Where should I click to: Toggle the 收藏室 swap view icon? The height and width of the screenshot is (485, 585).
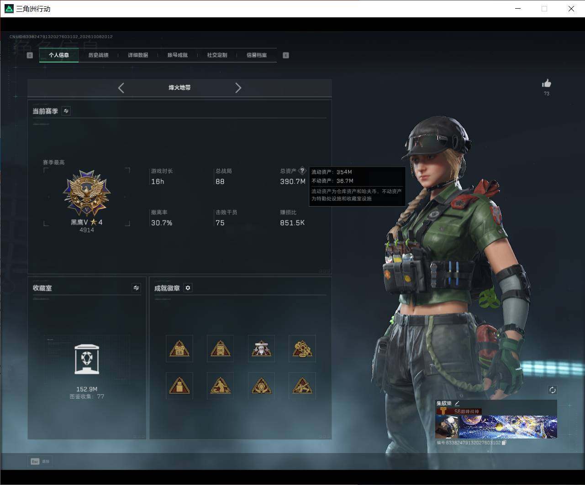(x=136, y=288)
